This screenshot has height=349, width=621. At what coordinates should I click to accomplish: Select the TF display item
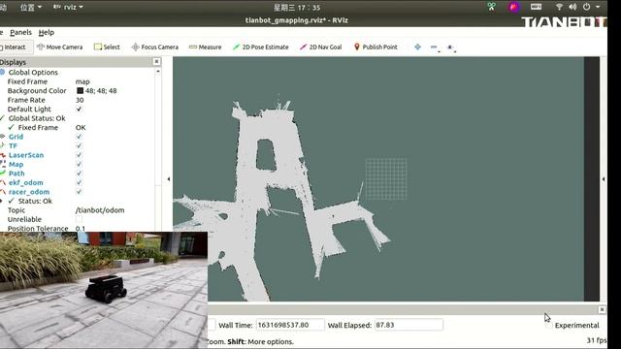tap(13, 145)
